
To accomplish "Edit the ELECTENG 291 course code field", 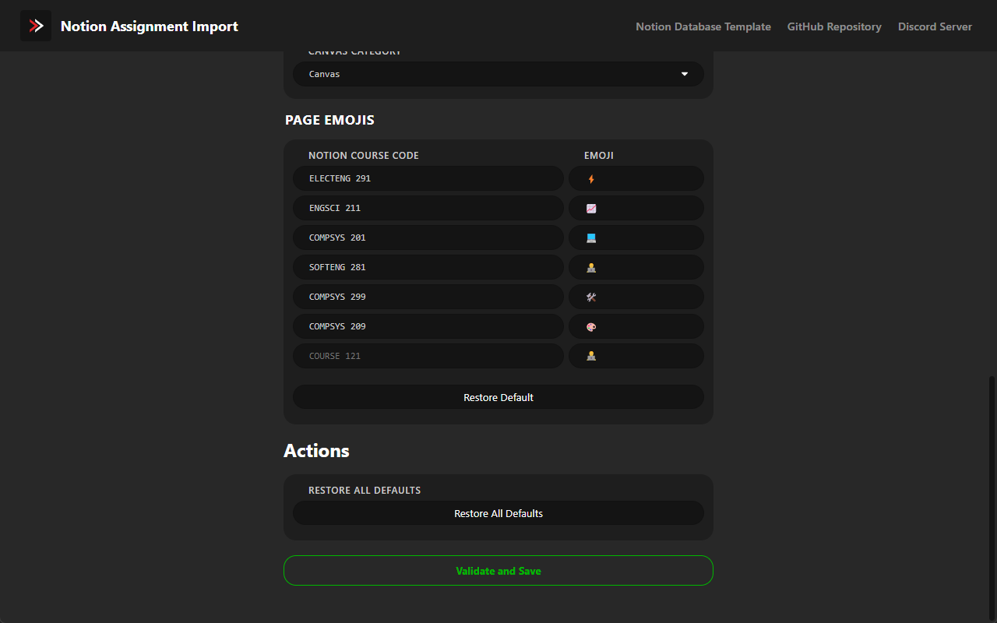I will 428,178.
